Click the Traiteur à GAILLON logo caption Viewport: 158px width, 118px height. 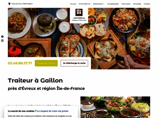point(79,20)
